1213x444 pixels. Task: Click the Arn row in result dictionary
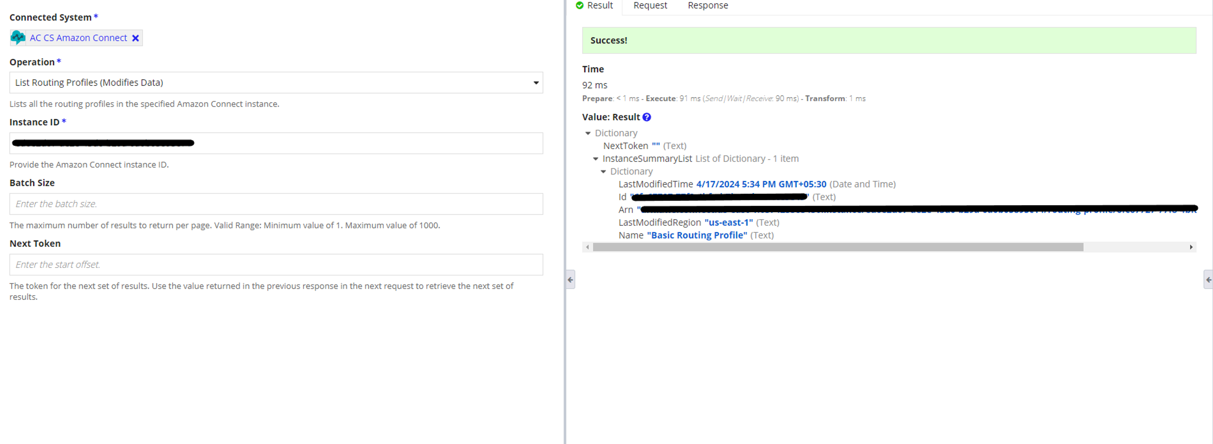tap(908, 210)
